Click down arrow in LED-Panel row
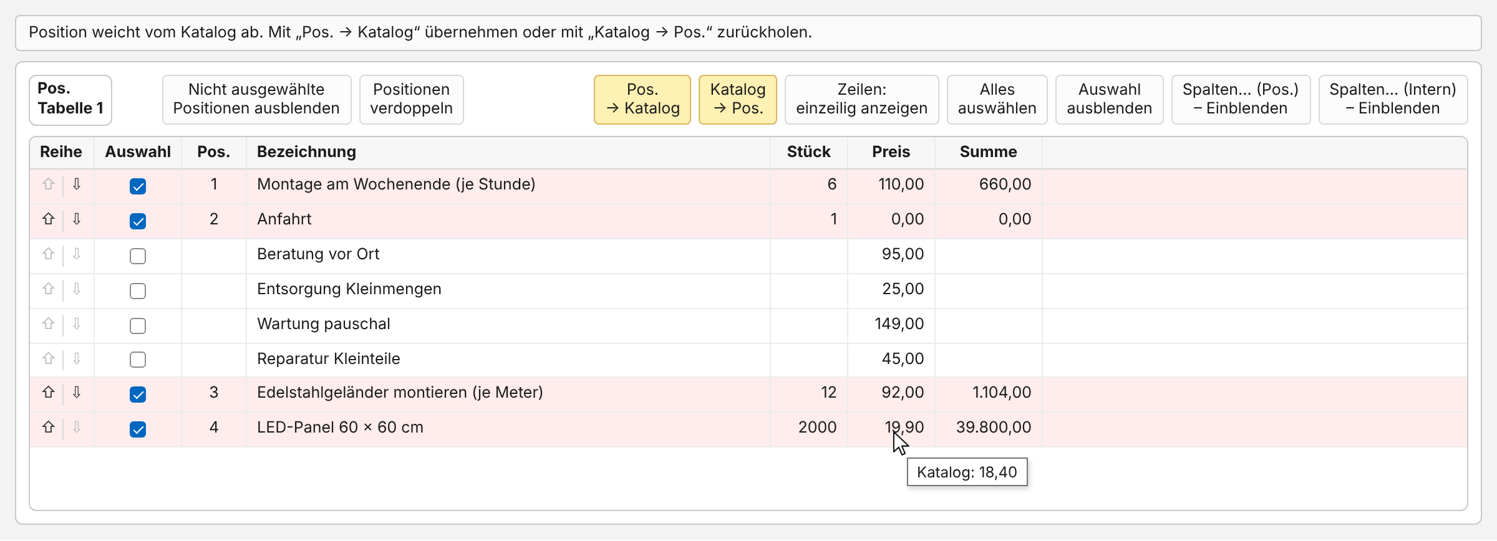The height and width of the screenshot is (541, 1497). (x=77, y=428)
